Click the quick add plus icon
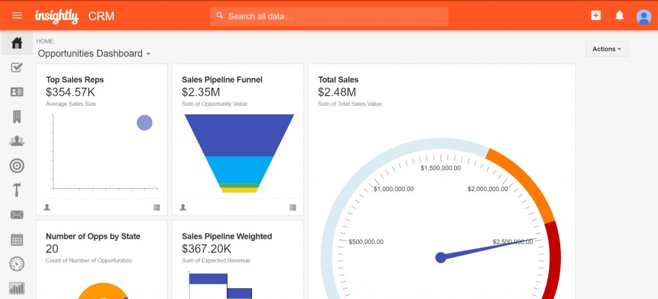Screen dimensions: 658x299 pos(596,15)
